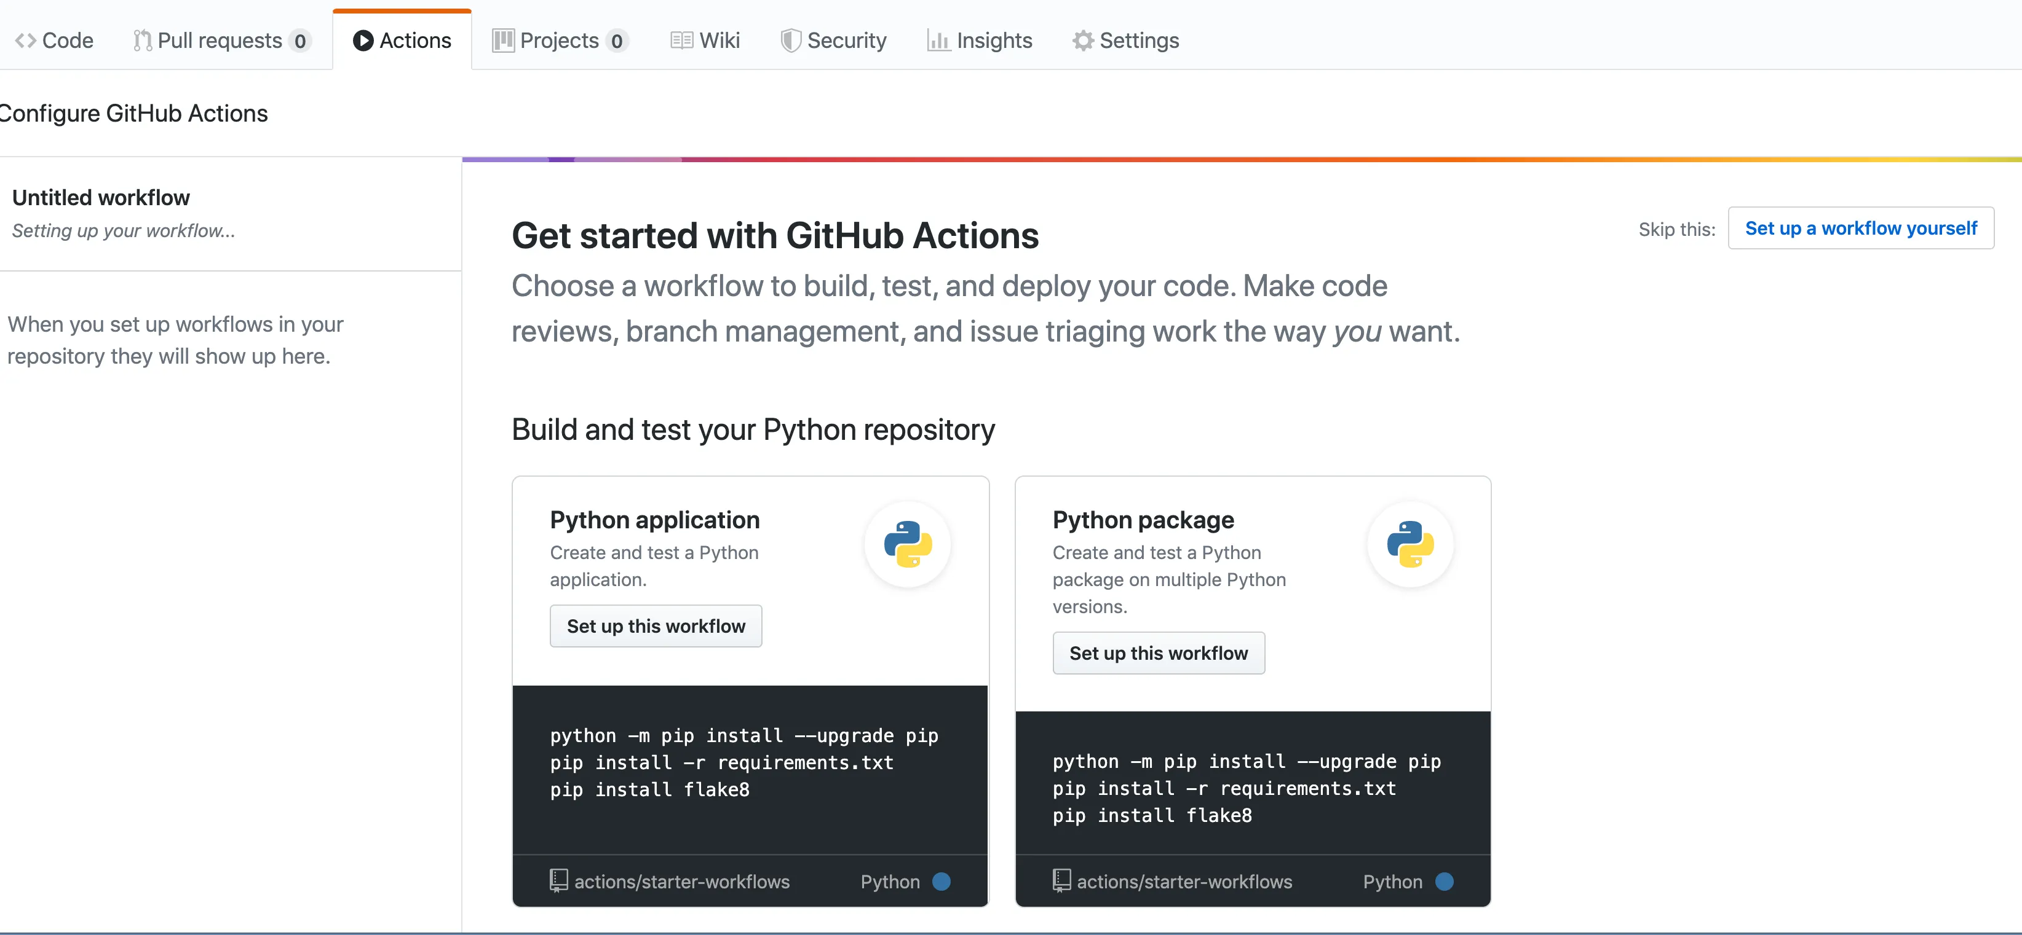Image resolution: width=2022 pixels, height=935 pixels.
Task: Click the Wiki book icon
Action: [681, 41]
